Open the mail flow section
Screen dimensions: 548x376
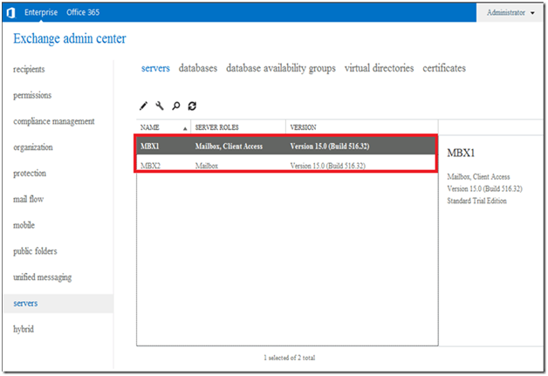point(28,199)
